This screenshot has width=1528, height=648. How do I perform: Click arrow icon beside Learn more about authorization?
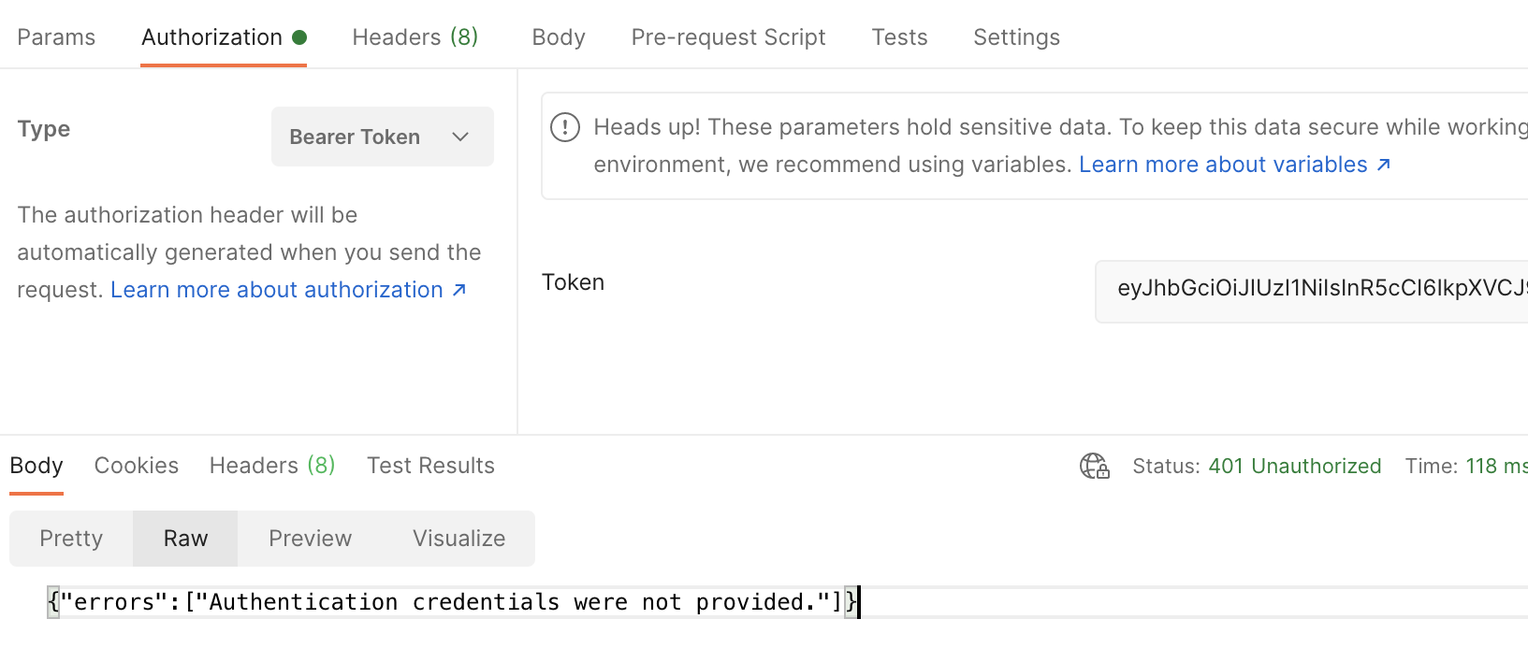coord(459,290)
